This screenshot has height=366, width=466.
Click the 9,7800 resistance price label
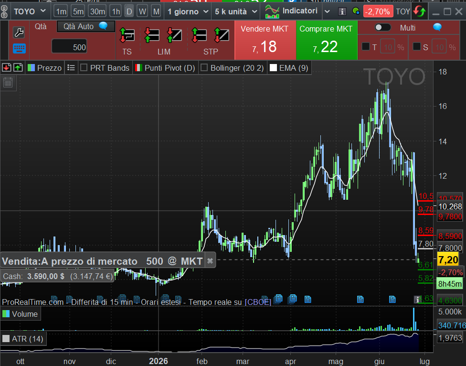tap(450, 217)
